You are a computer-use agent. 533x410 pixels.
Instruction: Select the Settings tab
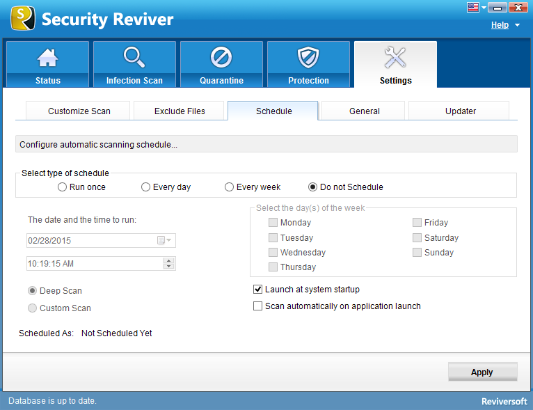pos(396,64)
